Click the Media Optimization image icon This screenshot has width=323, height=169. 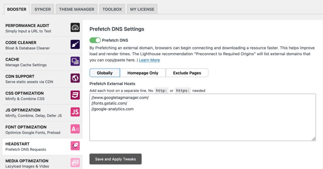point(75,163)
